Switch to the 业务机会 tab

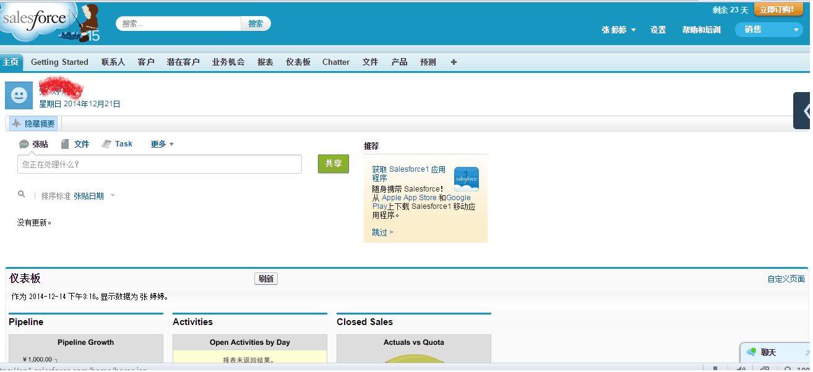click(228, 62)
